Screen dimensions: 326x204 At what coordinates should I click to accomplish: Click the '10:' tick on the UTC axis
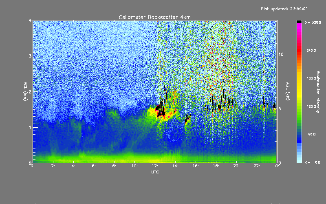pos(135,166)
